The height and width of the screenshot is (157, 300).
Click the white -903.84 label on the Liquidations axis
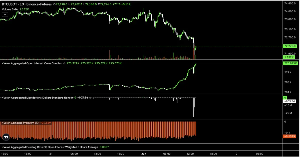point(289,101)
